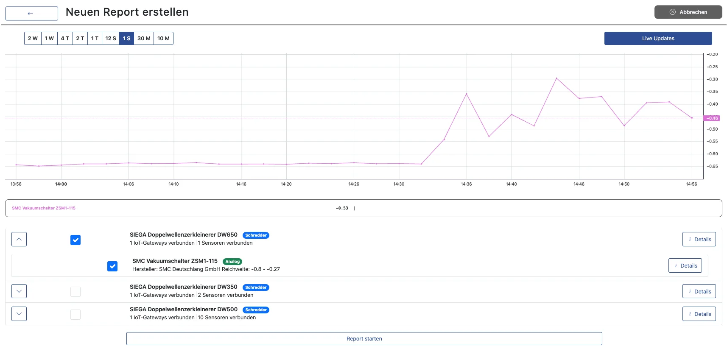Screen dimensions: 727x349
Task: Expand the DW350 sensor list
Action: (19, 291)
